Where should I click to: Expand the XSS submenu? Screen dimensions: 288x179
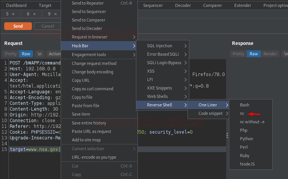tap(162, 71)
